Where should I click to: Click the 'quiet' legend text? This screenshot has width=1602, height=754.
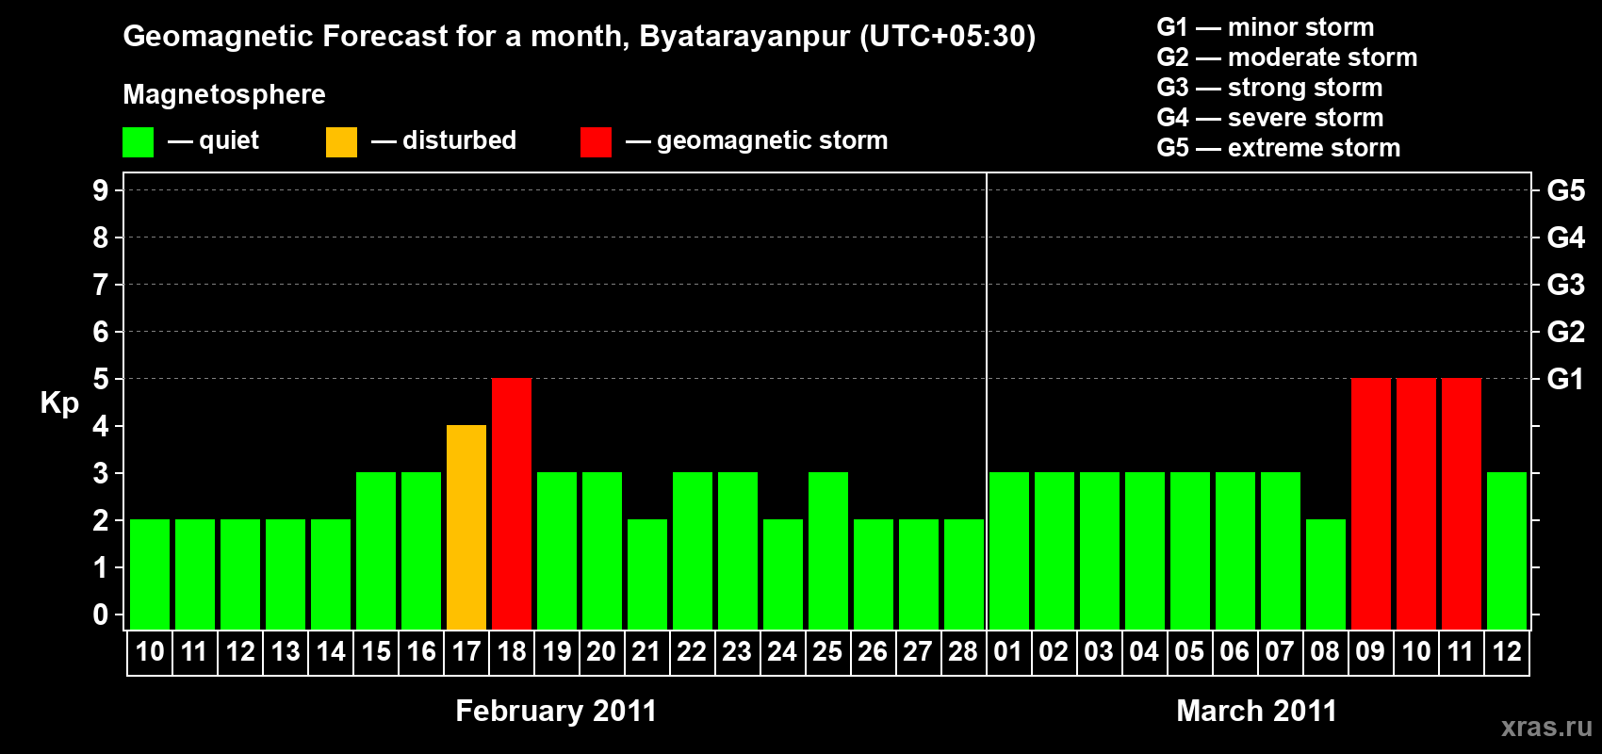(x=229, y=141)
